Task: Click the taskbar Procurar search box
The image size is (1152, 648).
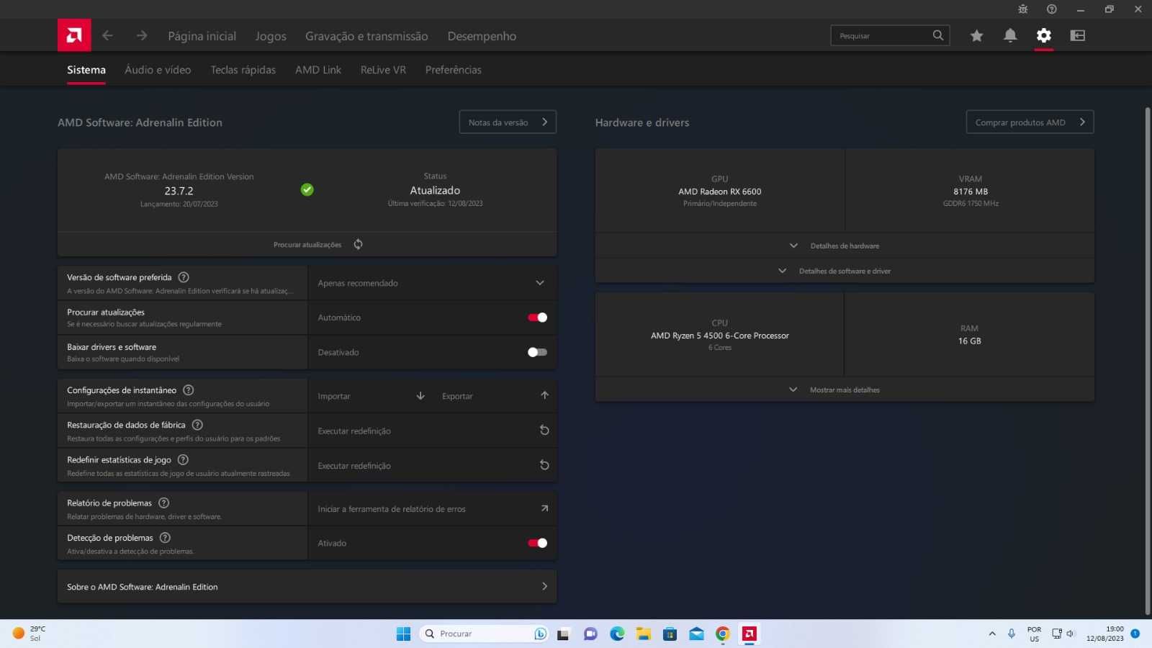Action: click(484, 634)
